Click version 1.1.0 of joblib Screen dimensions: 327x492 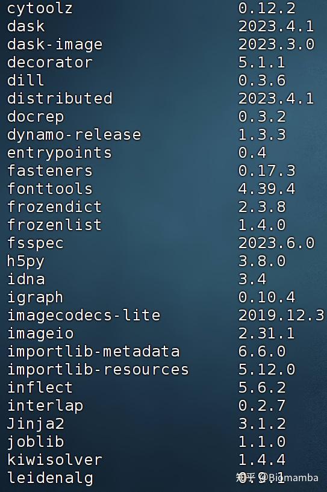click(262, 441)
